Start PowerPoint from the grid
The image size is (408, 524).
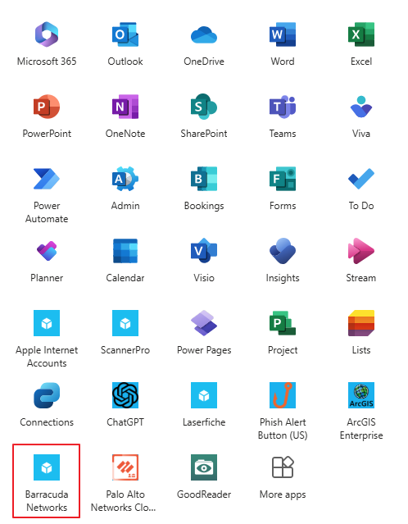(47, 107)
